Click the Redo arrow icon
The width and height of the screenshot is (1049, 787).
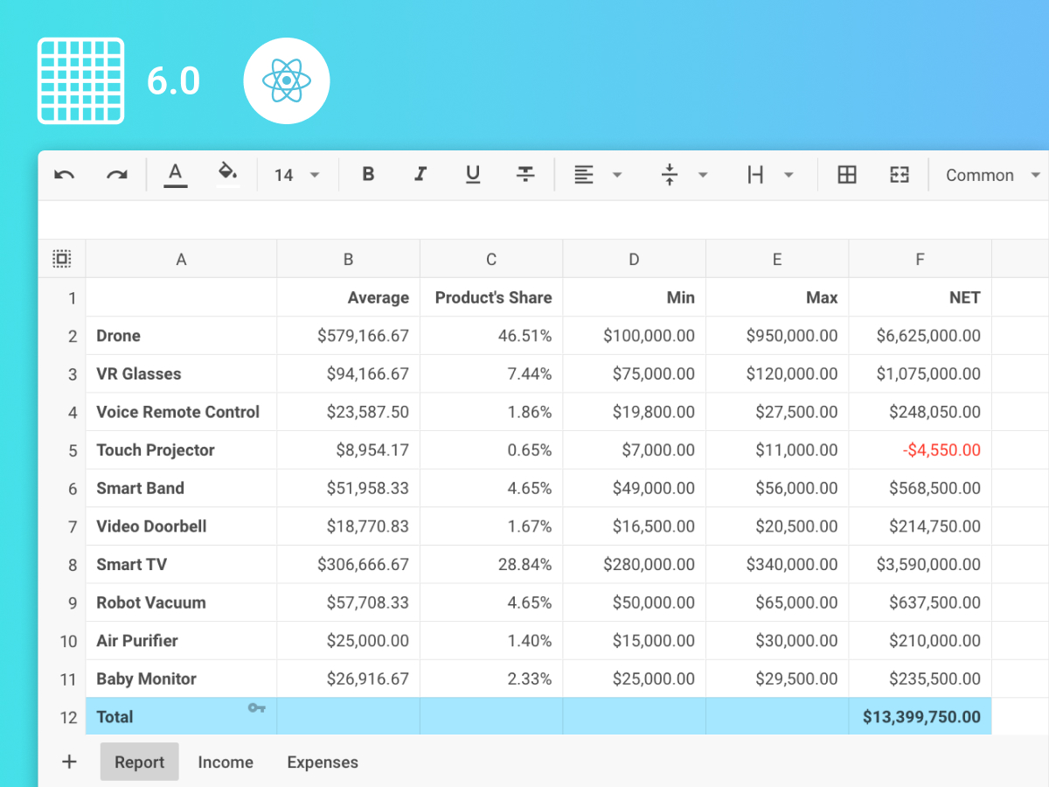(x=117, y=175)
